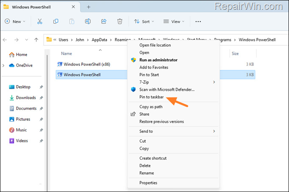Add a new tab with plus button
Screen dimensions: 289x192
pyautogui.click(x=89, y=7)
